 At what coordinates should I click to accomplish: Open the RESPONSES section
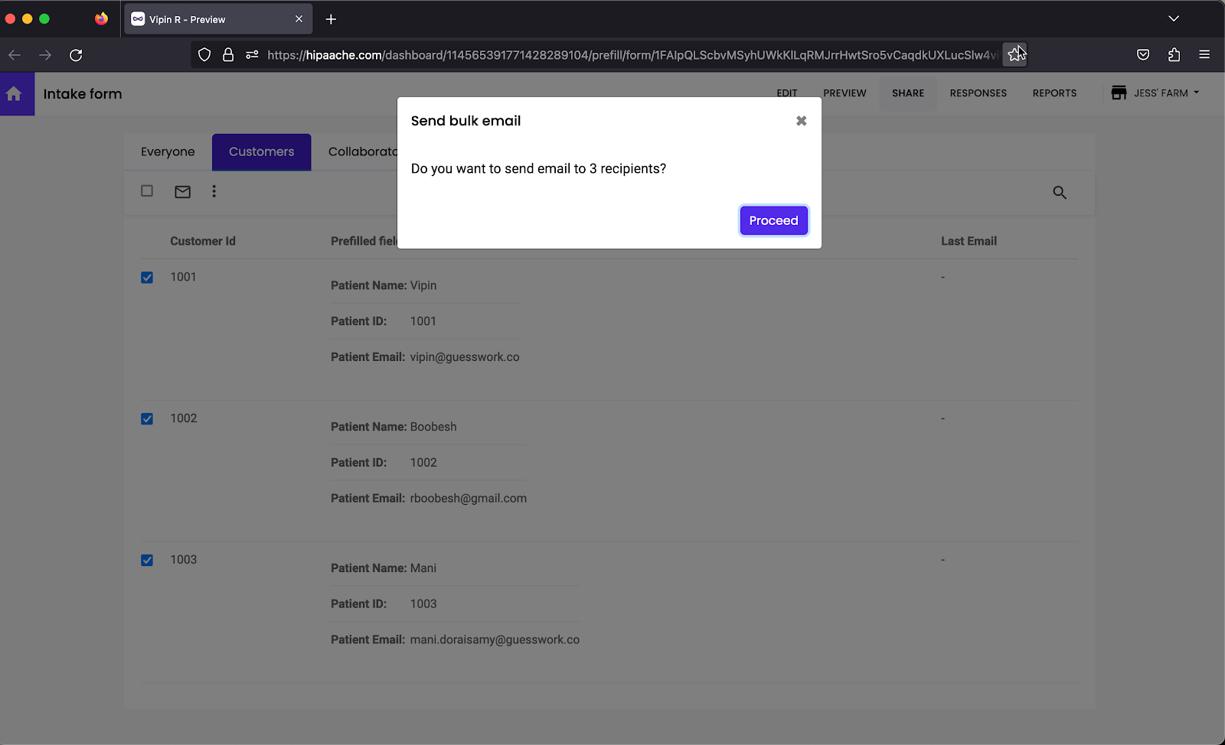pos(978,93)
